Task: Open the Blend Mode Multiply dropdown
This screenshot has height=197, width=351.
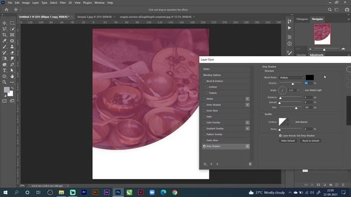Action: point(292,78)
